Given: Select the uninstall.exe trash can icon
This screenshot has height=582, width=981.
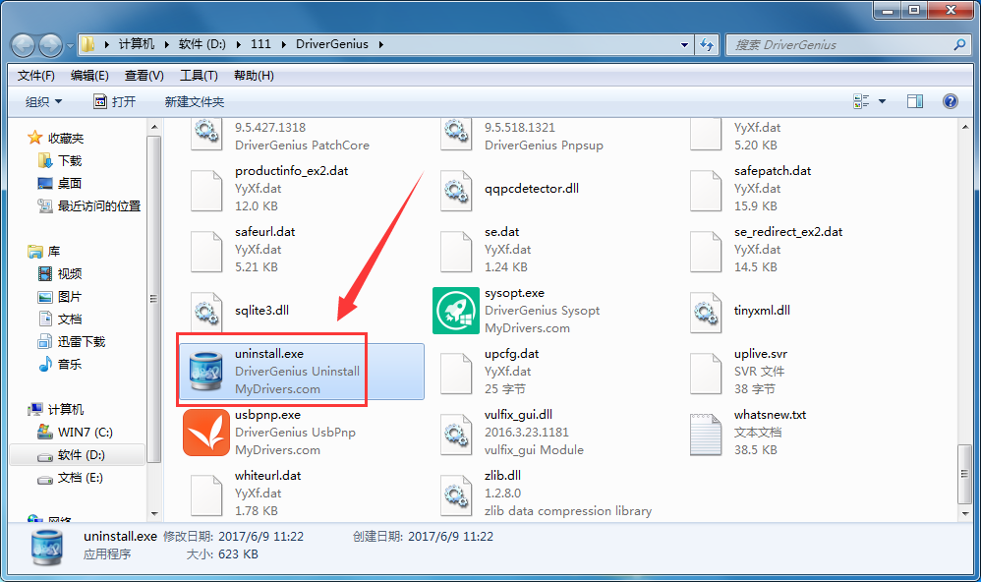Looking at the screenshot, I should [x=206, y=372].
